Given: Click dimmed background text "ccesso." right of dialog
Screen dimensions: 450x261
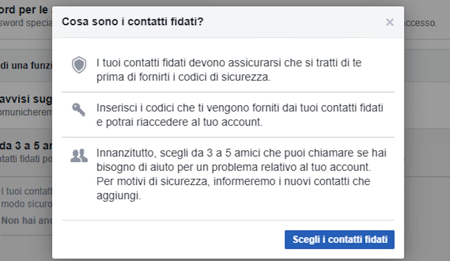Looking at the screenshot, I should [421, 23].
